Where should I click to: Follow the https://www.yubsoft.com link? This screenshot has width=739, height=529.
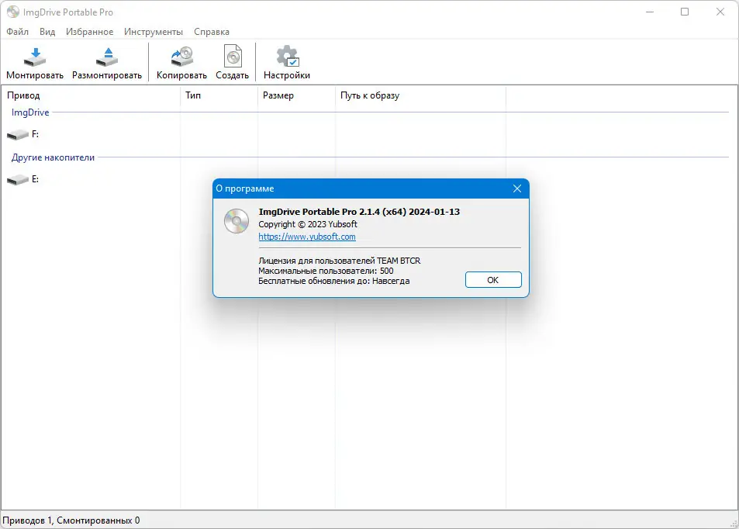pyautogui.click(x=307, y=237)
